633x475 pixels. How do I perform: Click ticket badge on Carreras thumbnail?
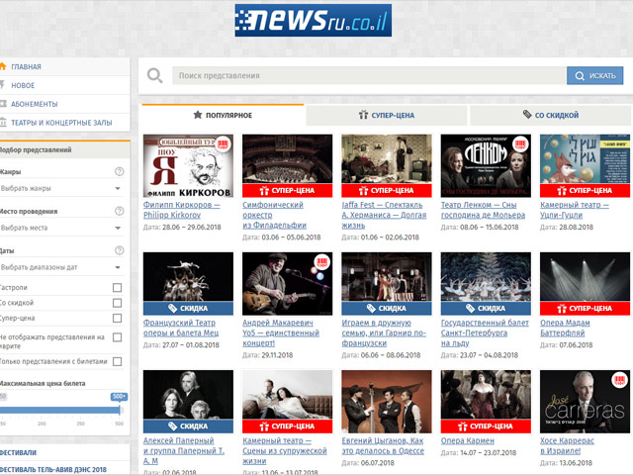coord(620,380)
